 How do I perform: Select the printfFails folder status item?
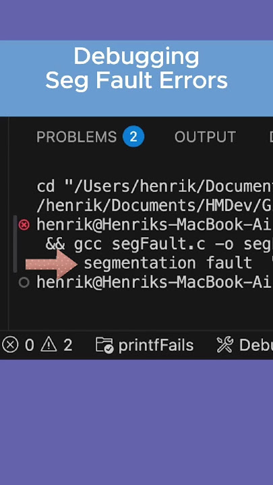point(144,345)
